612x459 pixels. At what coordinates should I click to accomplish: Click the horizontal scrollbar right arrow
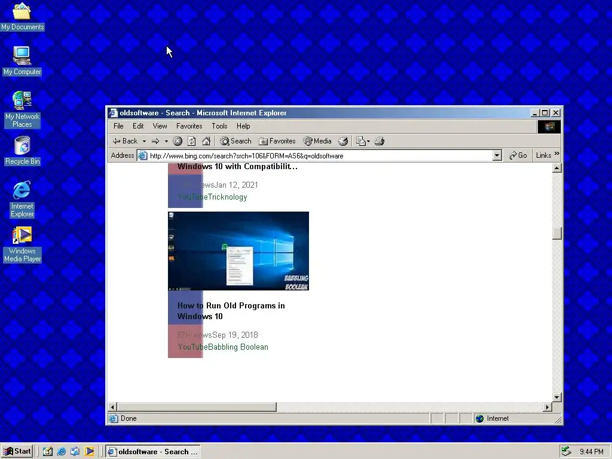point(547,407)
